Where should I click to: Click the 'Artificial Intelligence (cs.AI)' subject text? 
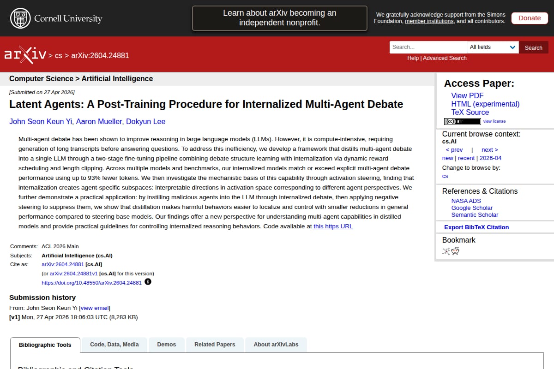tap(77, 255)
